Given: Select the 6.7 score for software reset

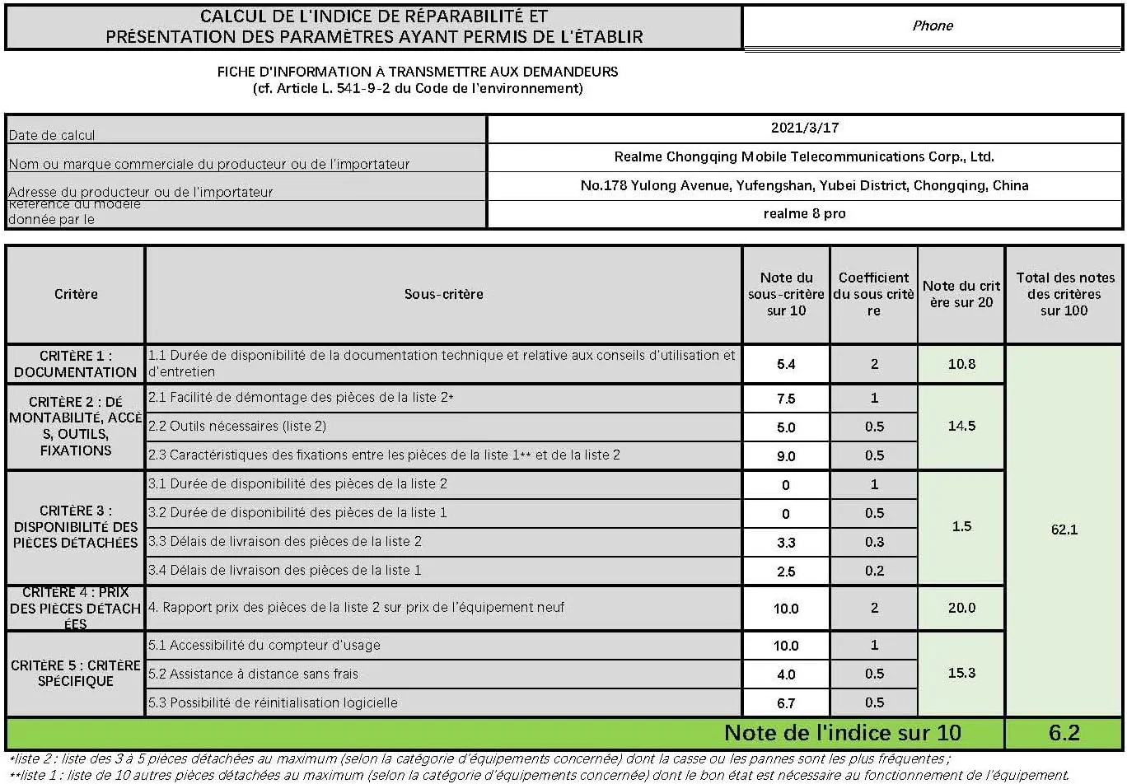Looking at the screenshot, I should click(786, 703).
